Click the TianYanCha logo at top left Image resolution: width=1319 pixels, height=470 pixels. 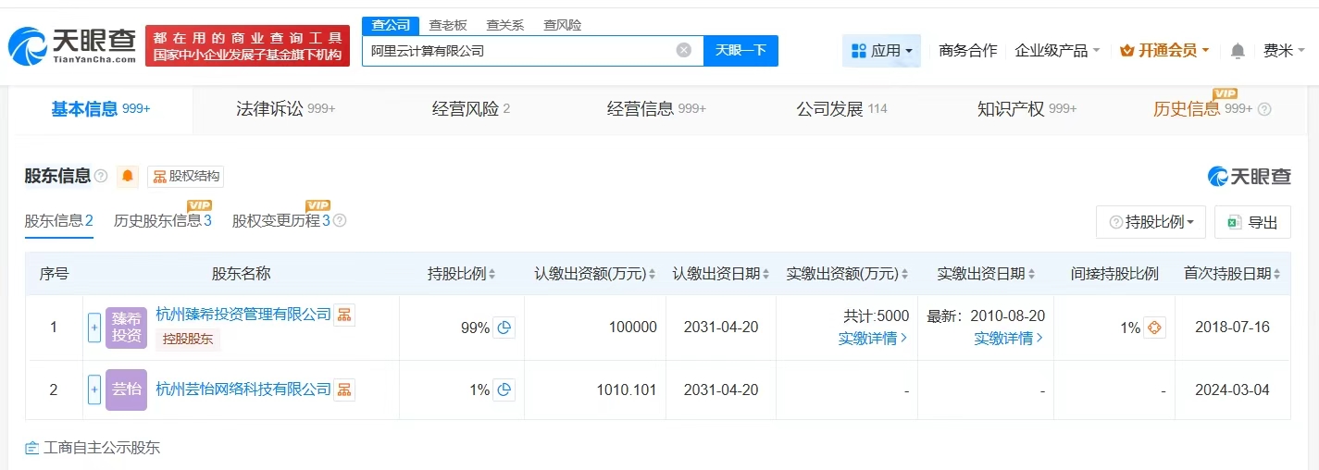point(73,46)
